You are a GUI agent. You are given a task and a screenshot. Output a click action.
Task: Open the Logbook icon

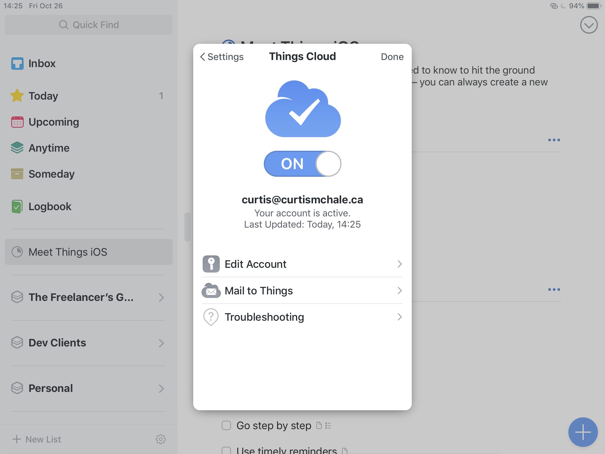pyautogui.click(x=17, y=206)
